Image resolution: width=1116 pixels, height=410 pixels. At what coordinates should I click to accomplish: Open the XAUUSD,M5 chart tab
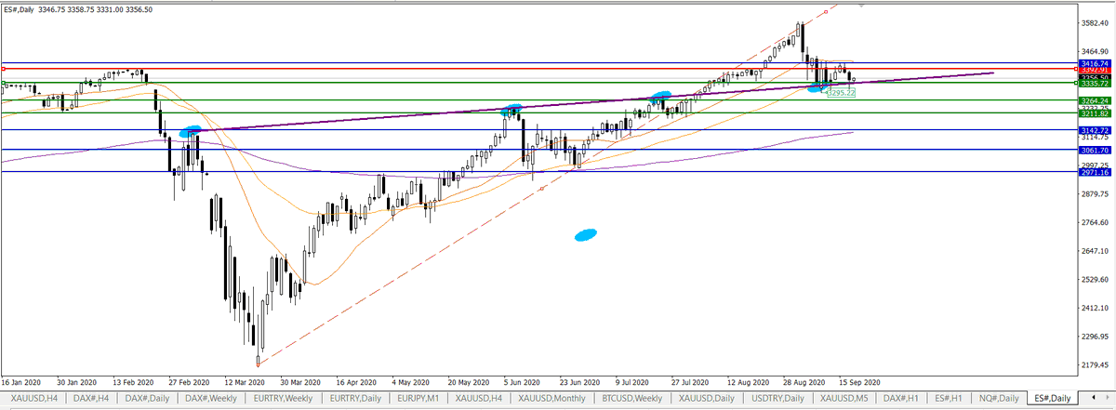844,398
